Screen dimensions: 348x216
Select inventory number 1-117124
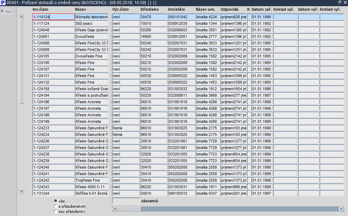[x=53, y=23]
